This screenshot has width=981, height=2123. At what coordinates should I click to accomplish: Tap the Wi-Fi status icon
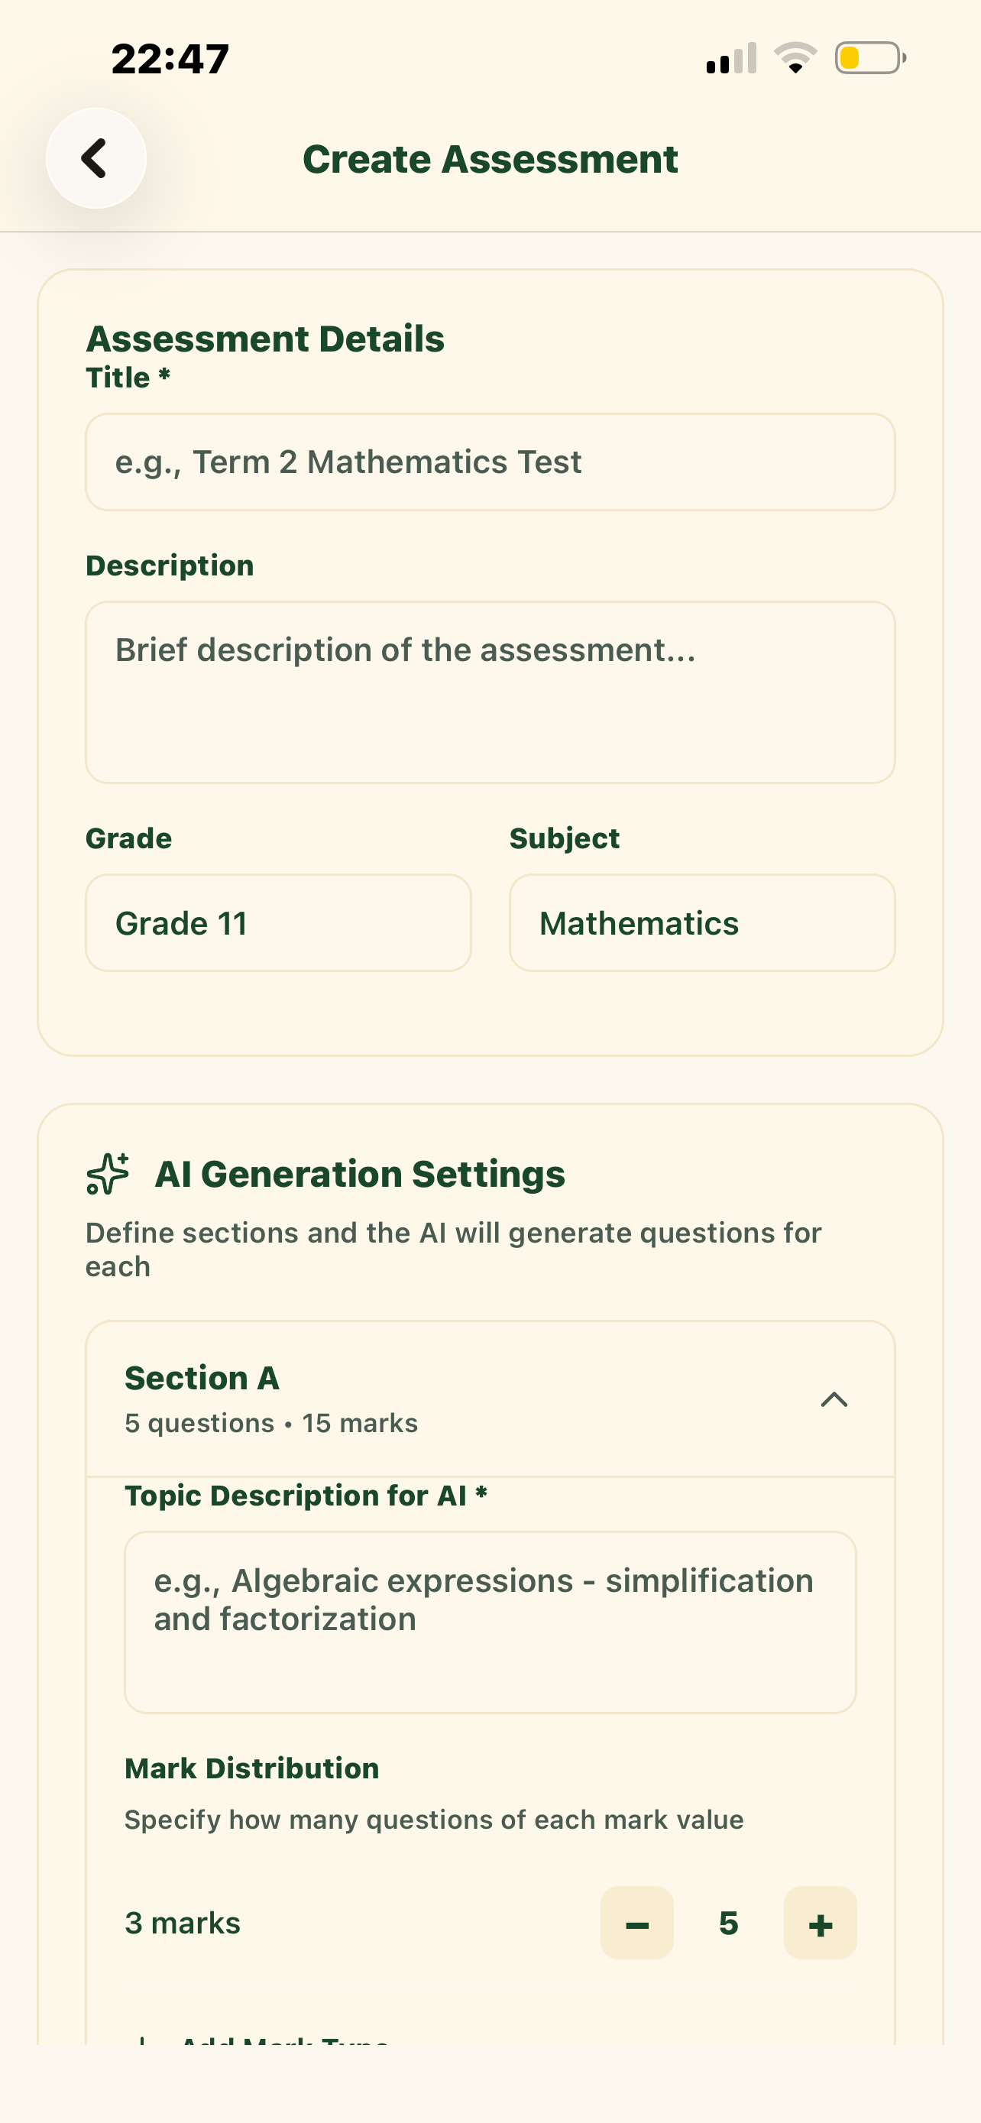point(795,57)
